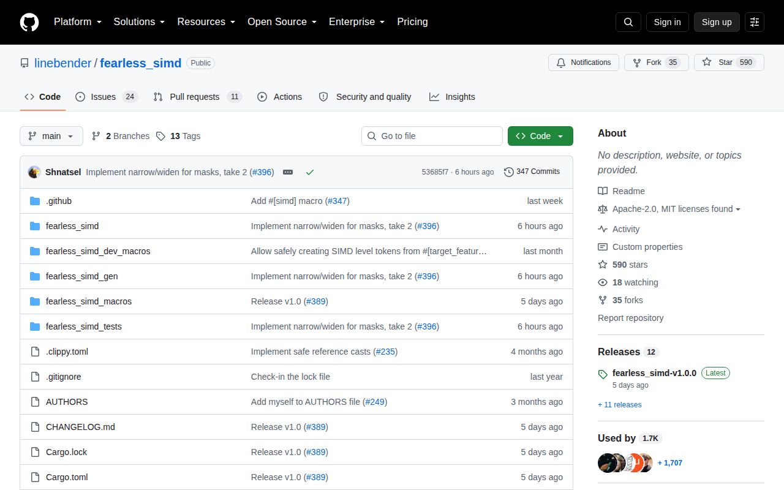Viewport: 784px width, 490px height.
Task: Open Used by contributor avatars
Action: (625, 462)
